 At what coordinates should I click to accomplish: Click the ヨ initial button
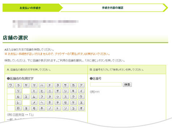(26, 109)
